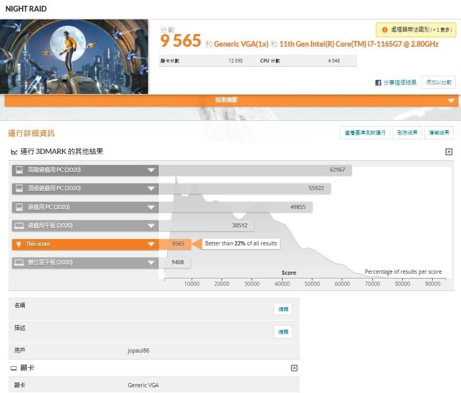Click the 30512 score bar value
The width and height of the screenshot is (461, 393).
(x=239, y=226)
